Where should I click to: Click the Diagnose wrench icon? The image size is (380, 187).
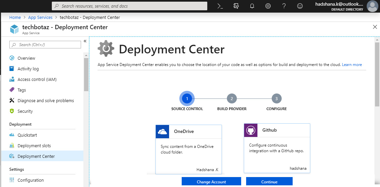[x=12, y=101]
